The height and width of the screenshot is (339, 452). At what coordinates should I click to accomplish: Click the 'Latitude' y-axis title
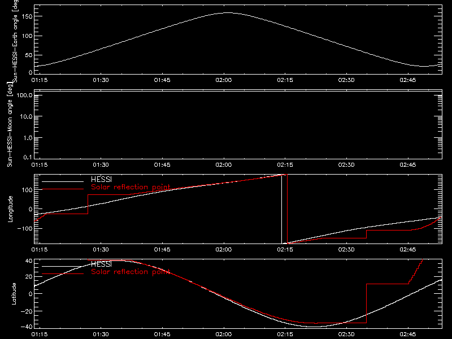pos(14,294)
